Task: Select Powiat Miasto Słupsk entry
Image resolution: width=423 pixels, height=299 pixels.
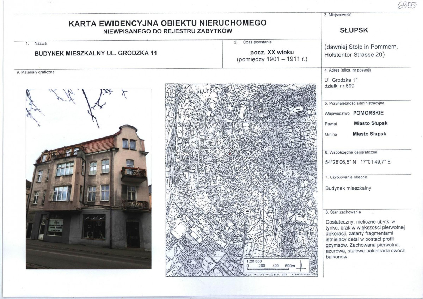Action: tap(356, 123)
